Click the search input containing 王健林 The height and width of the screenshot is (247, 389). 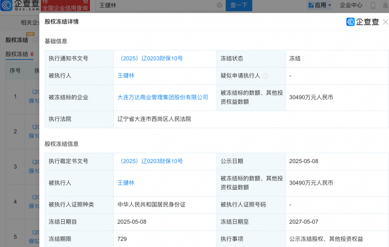click(156, 5)
